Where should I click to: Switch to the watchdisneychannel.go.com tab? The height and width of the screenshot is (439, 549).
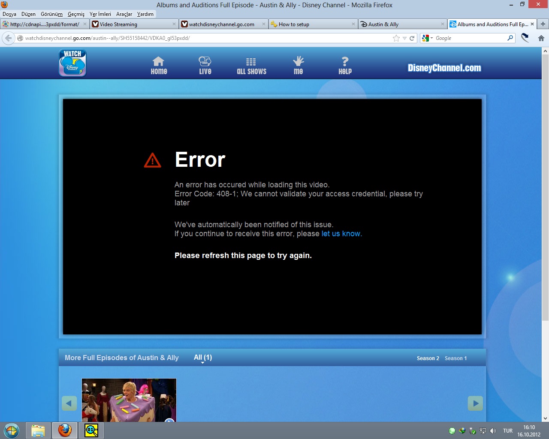(223, 24)
